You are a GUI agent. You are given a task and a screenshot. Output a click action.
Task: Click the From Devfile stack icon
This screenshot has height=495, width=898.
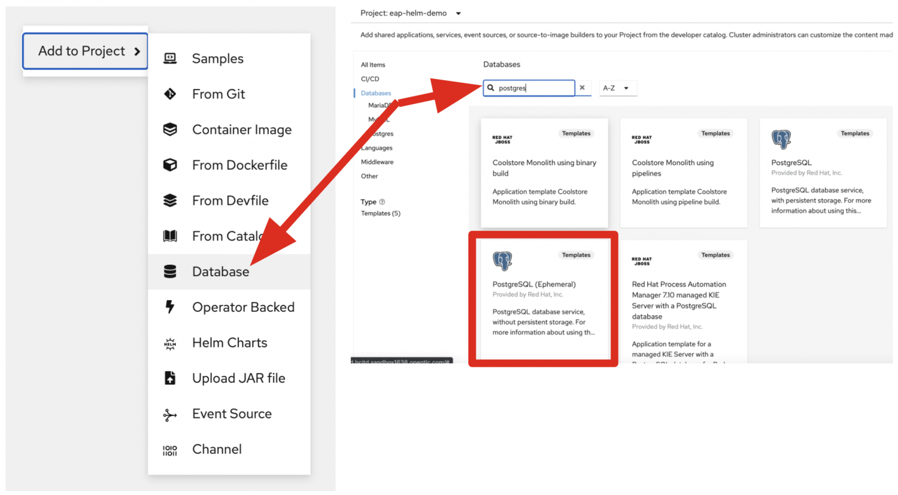170,200
